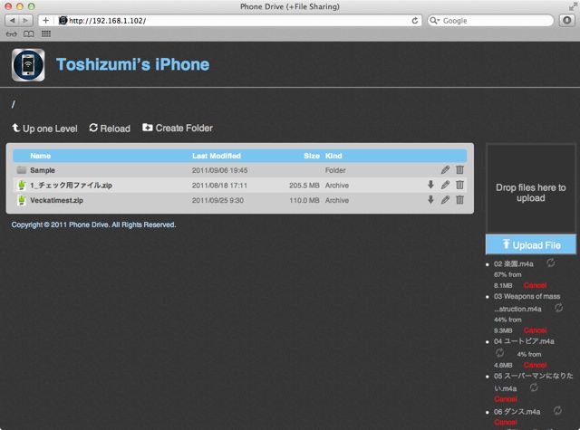Image resolution: width=580 pixels, height=430 pixels.
Task: Cancel upload of 02 楽園.m4a
Action: point(535,285)
